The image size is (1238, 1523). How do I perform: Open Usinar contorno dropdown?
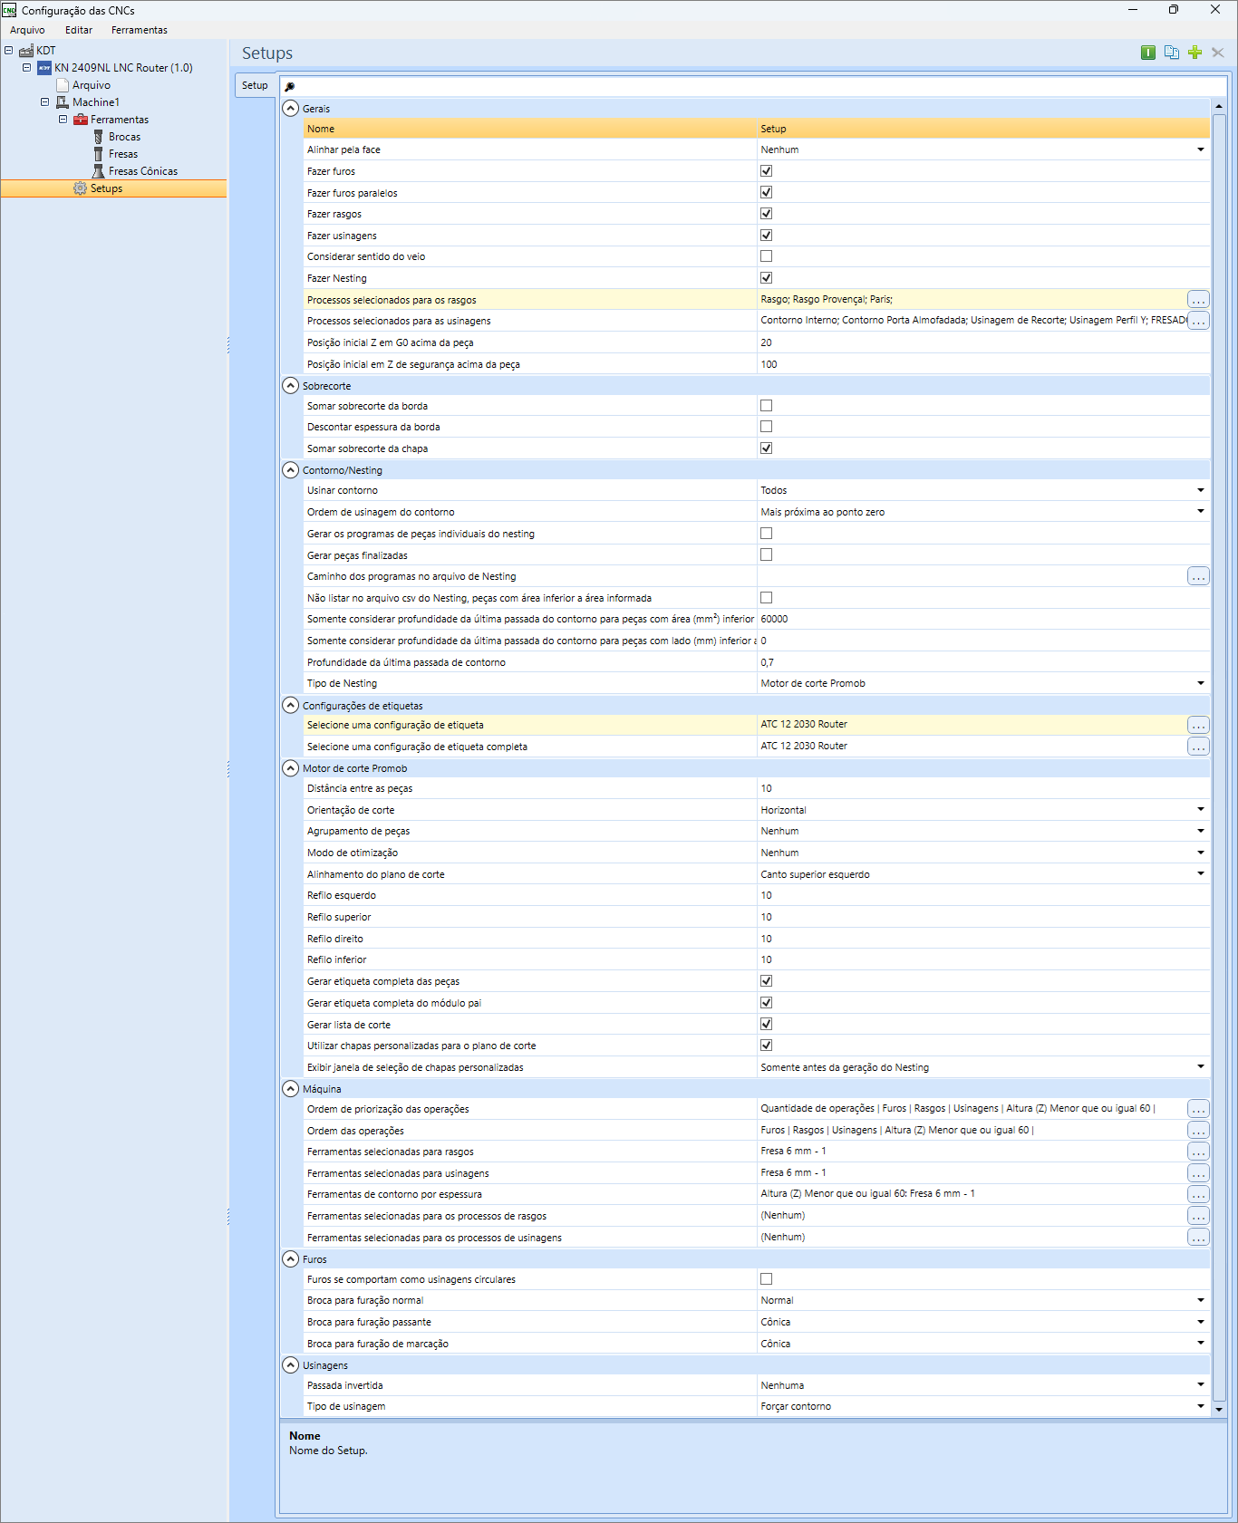point(1201,490)
